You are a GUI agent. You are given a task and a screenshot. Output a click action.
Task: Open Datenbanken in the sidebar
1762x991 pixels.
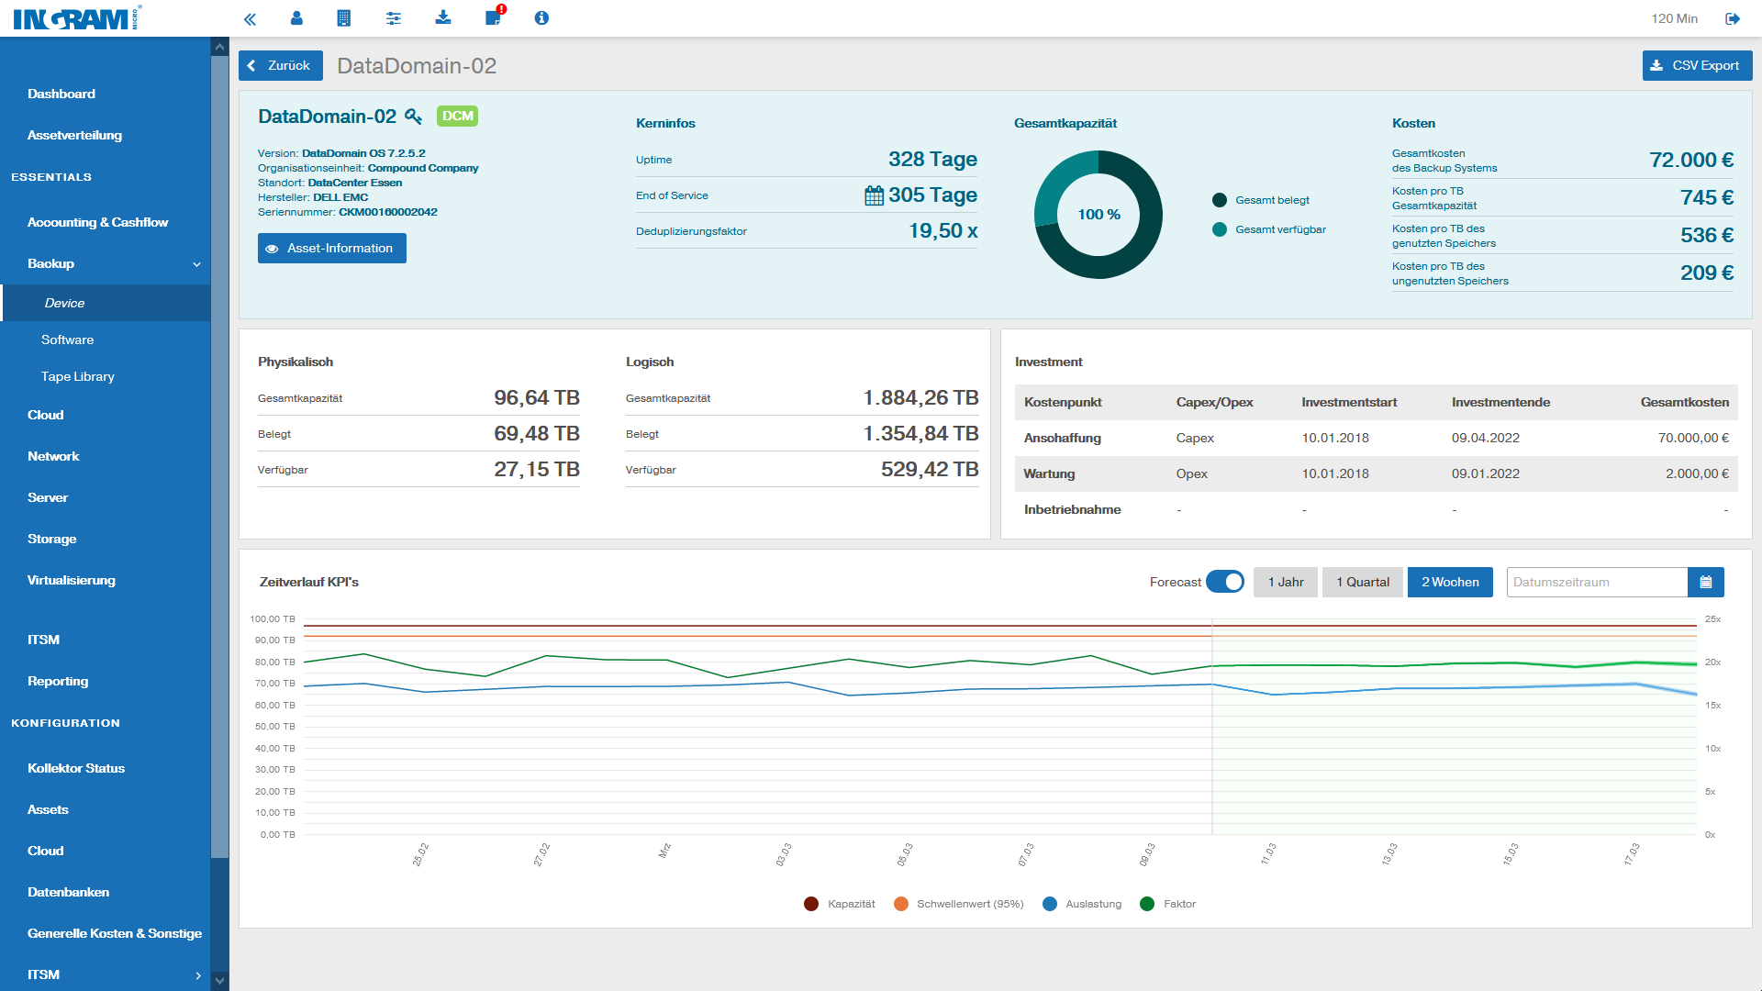click(68, 892)
